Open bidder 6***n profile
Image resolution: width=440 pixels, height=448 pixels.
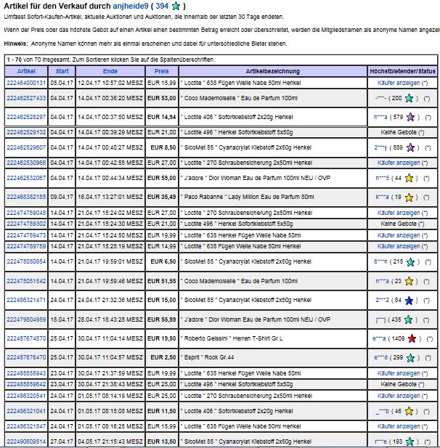pos(380,261)
